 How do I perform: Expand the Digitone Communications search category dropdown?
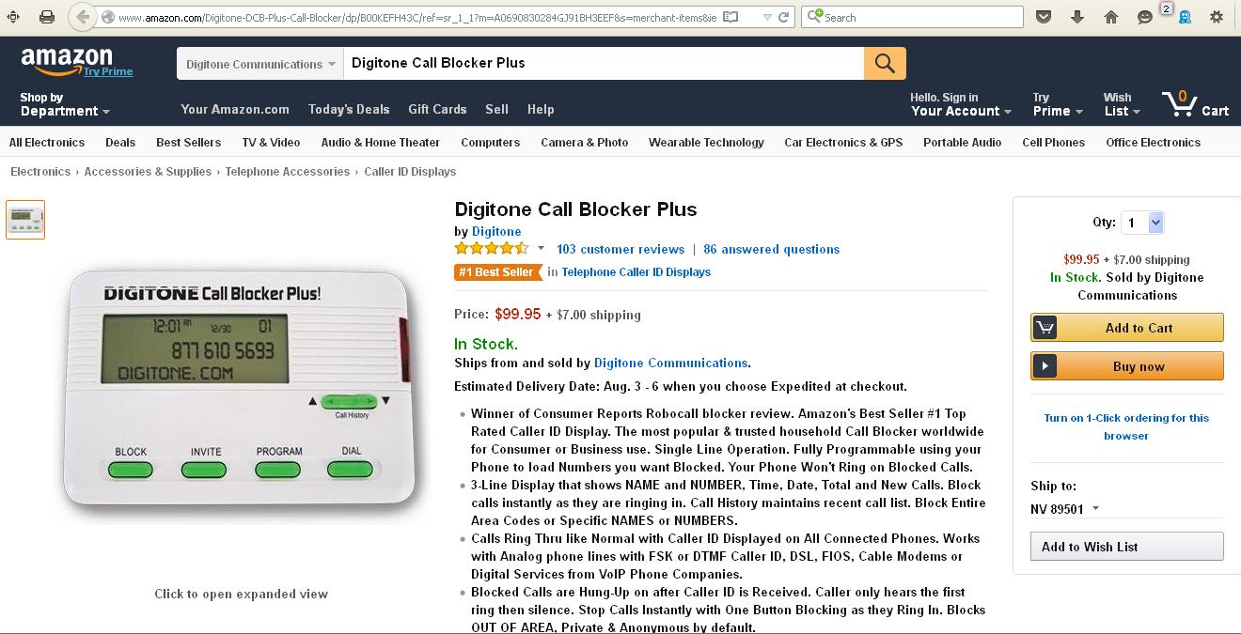pyautogui.click(x=260, y=64)
